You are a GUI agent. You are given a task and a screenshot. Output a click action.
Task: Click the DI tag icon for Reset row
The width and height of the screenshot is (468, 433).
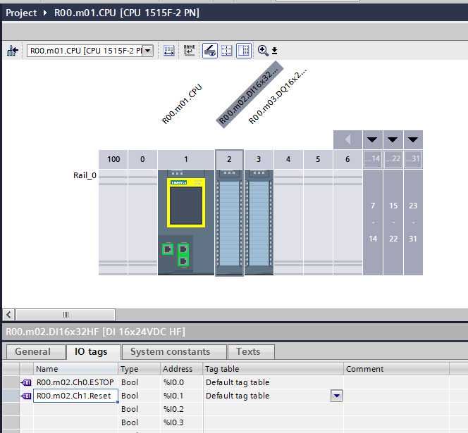tap(26, 396)
